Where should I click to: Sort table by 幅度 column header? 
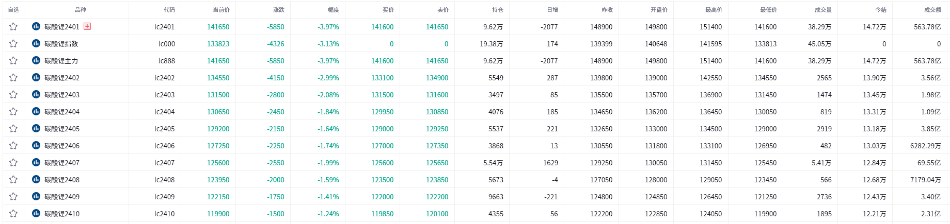[334, 10]
